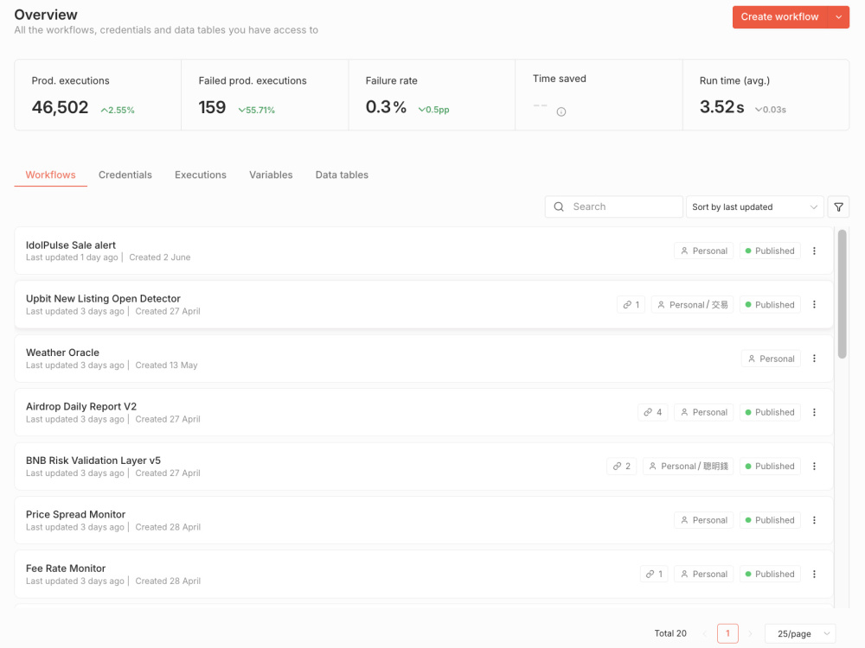Click link count 1 badge on Fee Rate Monitor
865x648 pixels.
pos(654,575)
